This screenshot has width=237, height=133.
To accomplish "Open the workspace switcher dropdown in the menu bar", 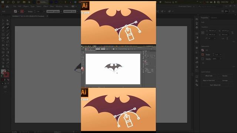I will pyautogui.click(x=187, y=7).
